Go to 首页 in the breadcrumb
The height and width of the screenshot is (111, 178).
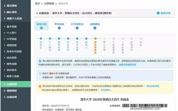point(38,4)
